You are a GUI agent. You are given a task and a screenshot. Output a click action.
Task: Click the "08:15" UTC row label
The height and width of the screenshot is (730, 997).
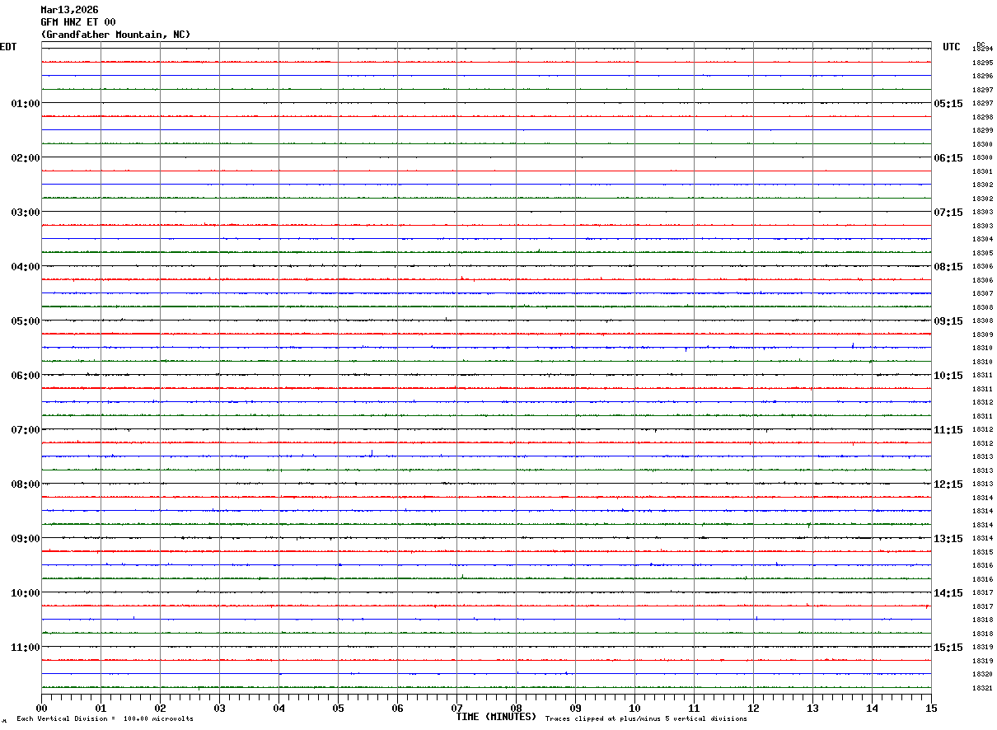948,267
